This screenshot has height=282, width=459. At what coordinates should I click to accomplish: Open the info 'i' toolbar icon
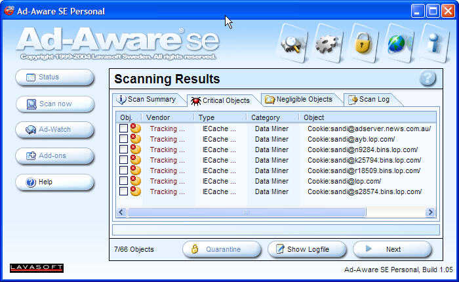point(434,43)
